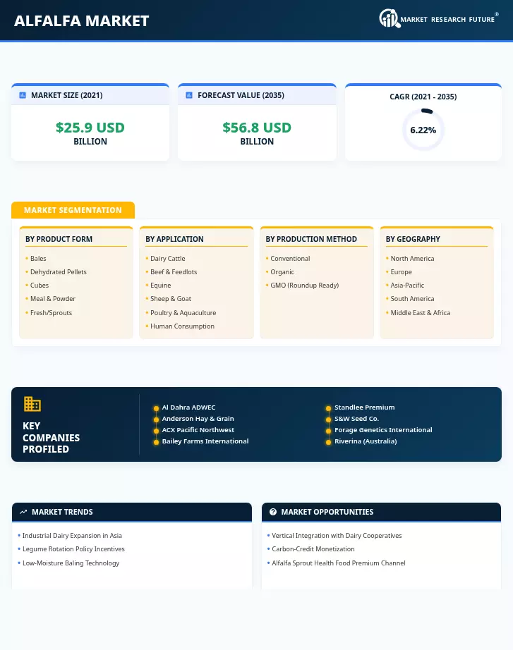Click Carbon-Credit Monetization opportunity

(313, 549)
